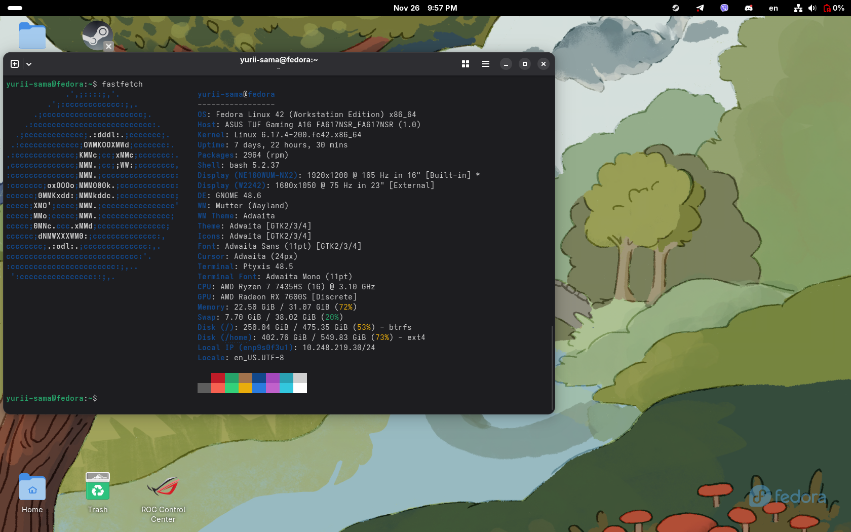This screenshot has height=532, width=851.
Task: Maximize the terminal window
Action: [x=525, y=64]
